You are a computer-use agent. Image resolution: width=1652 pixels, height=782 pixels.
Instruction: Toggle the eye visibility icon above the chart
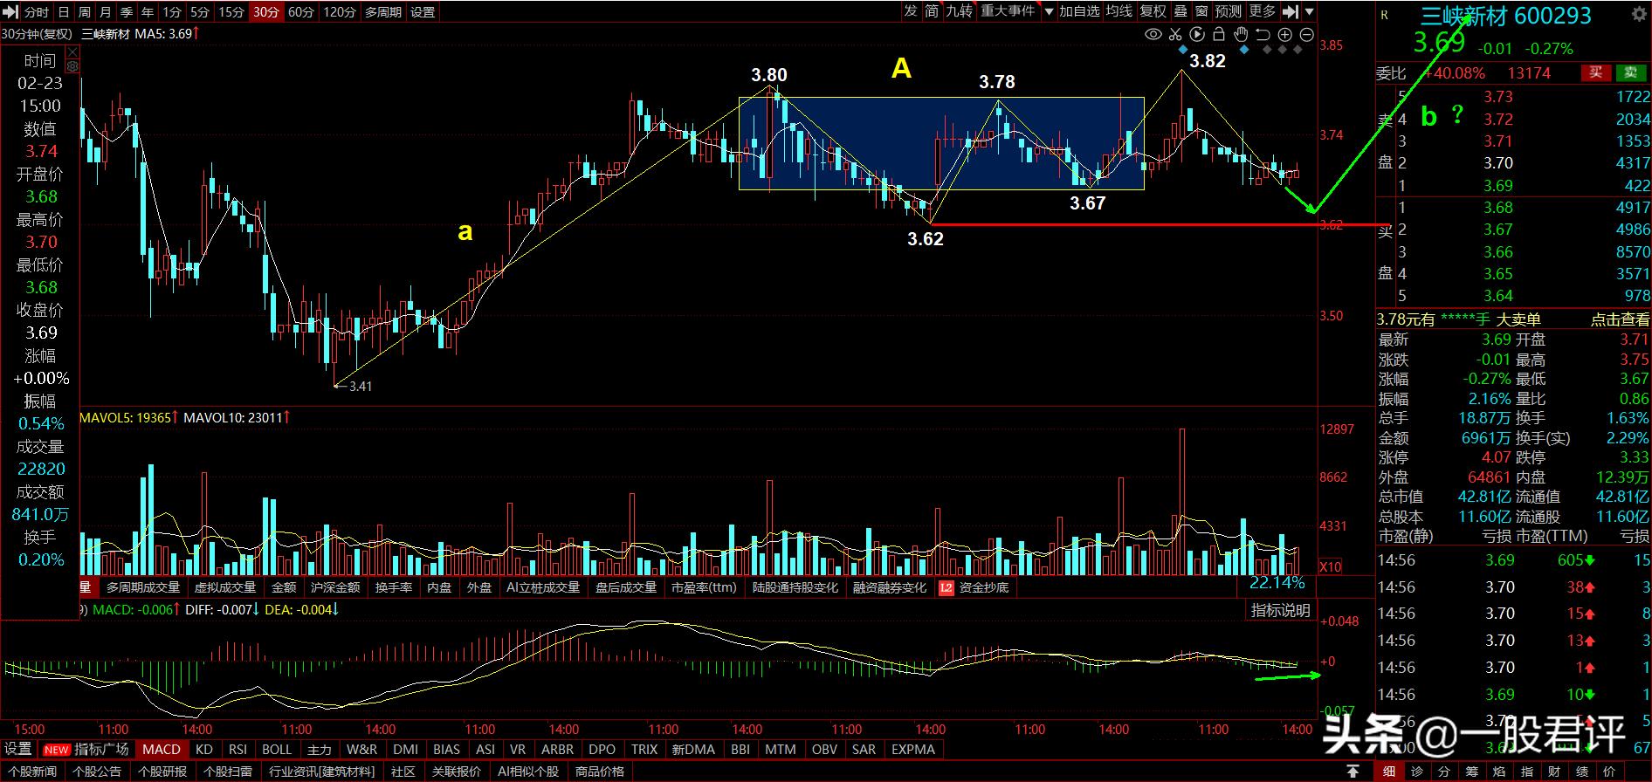(x=1153, y=35)
